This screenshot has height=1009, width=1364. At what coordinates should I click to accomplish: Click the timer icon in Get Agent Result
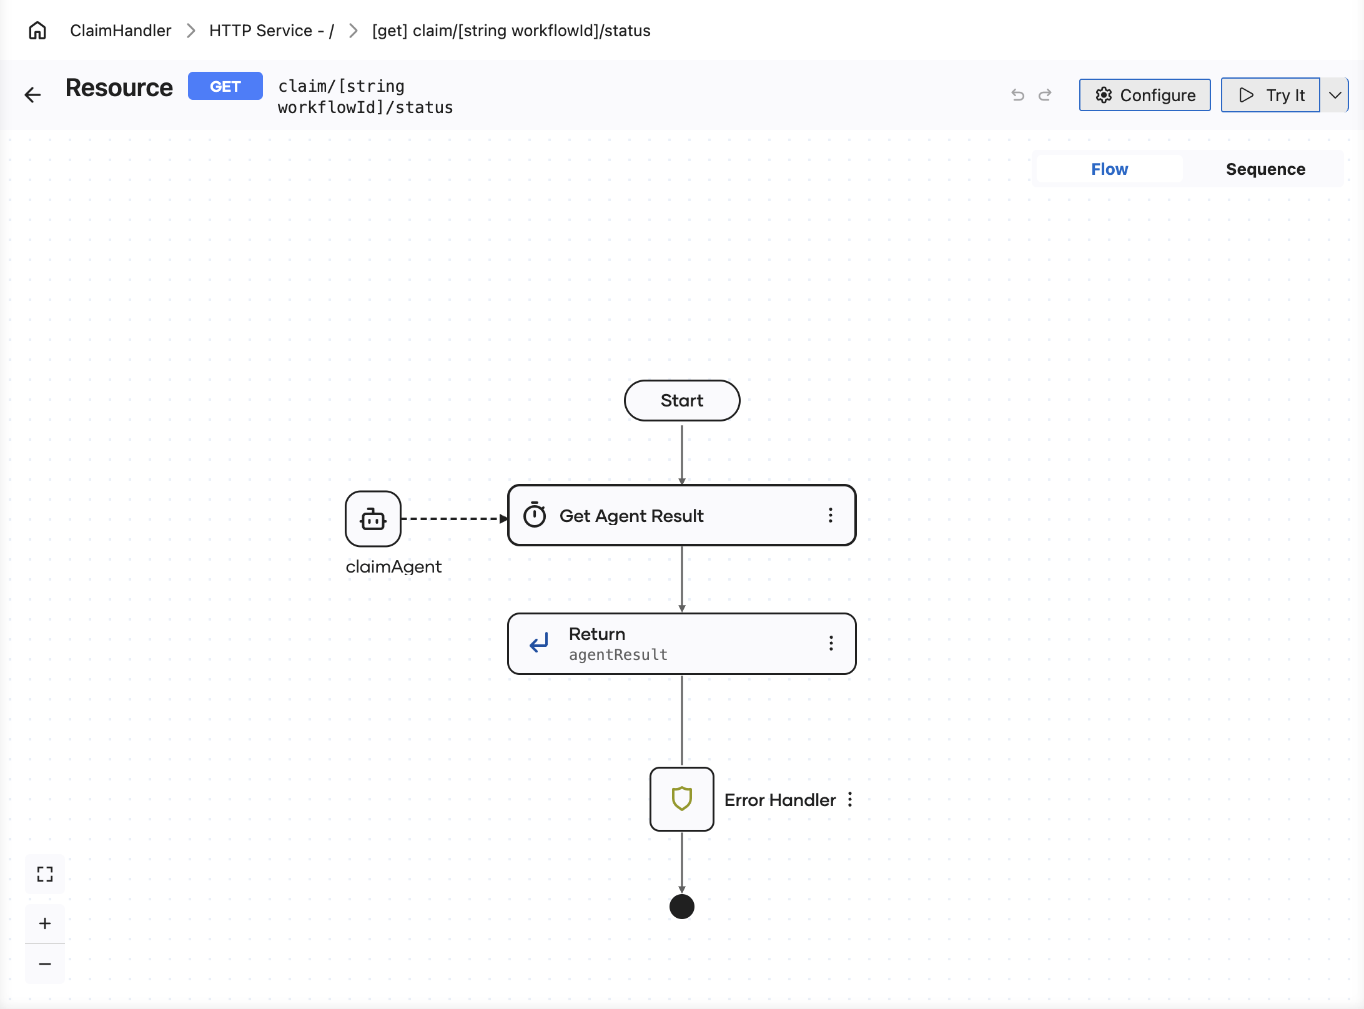[x=535, y=515]
